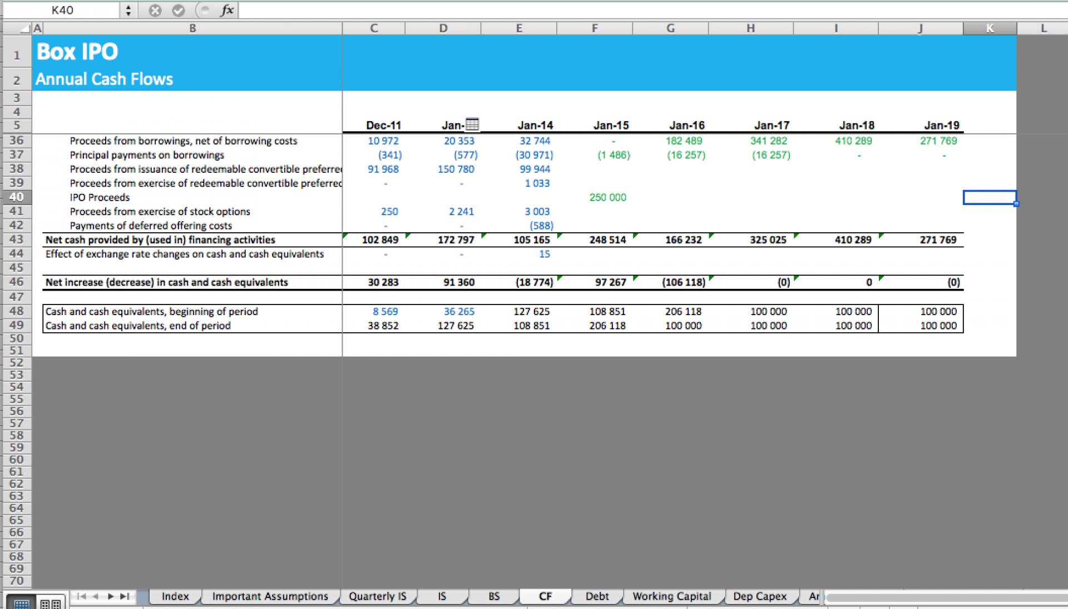Select the CF sheet tab
The width and height of the screenshot is (1068, 609).
545,596
